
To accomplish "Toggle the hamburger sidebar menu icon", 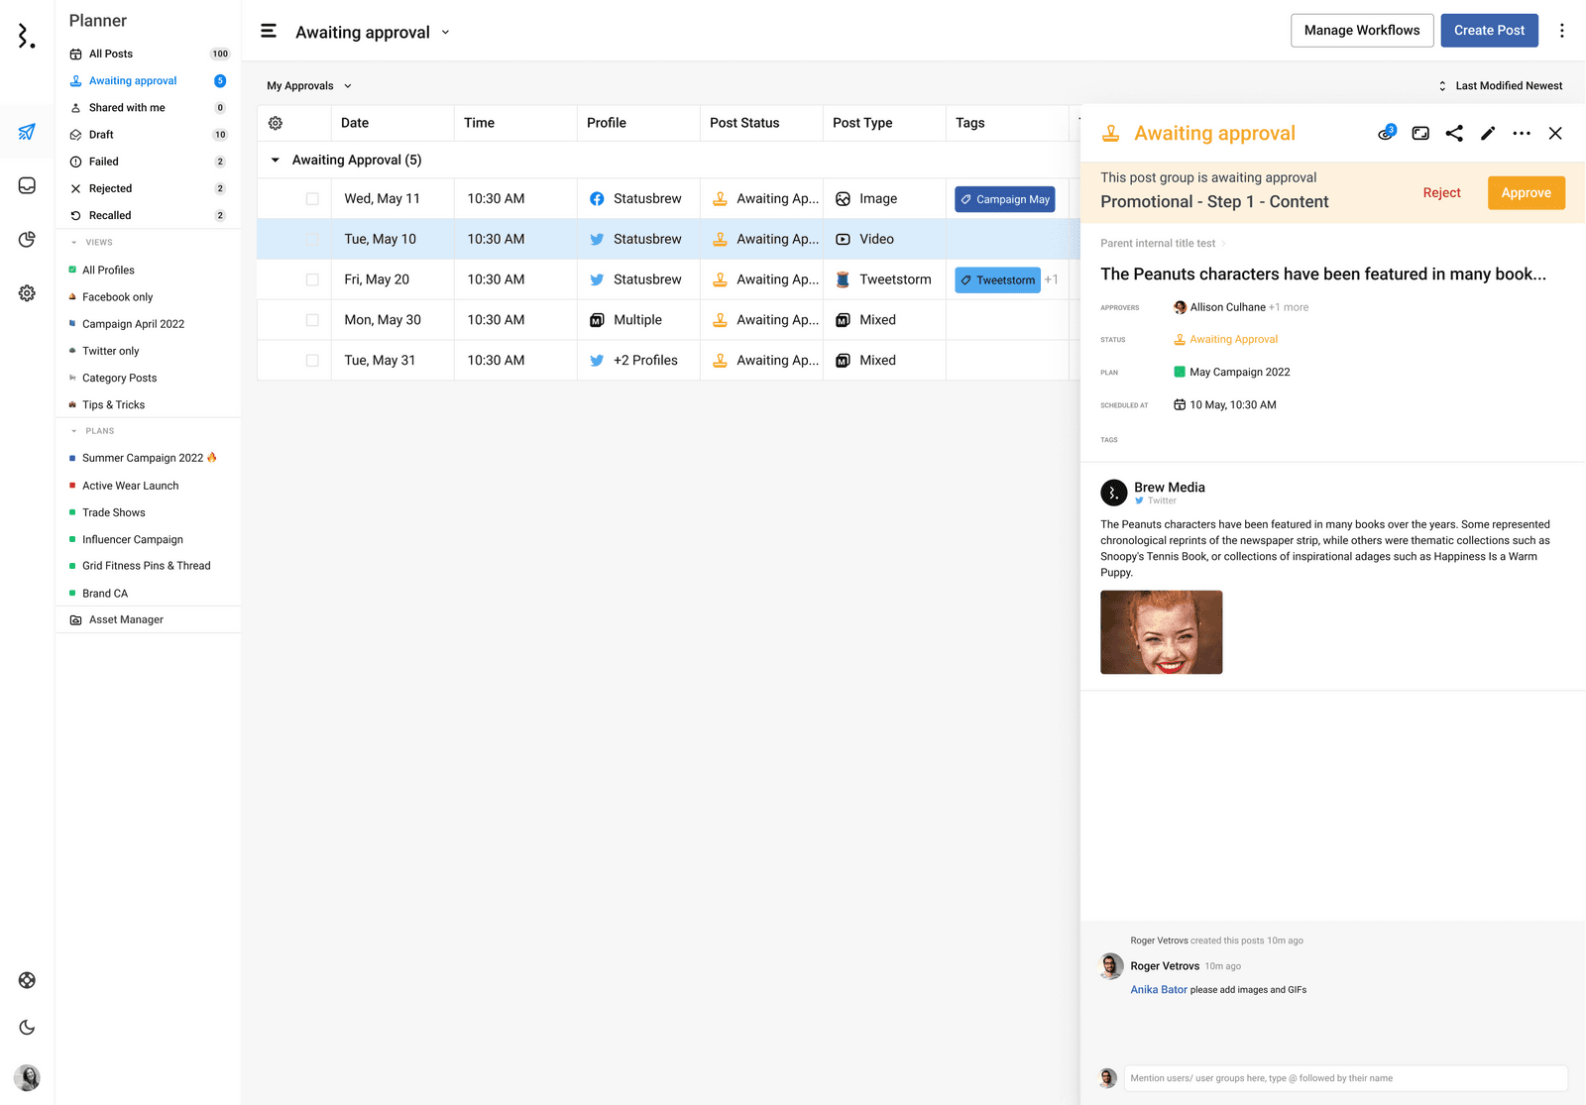I will pos(269,32).
